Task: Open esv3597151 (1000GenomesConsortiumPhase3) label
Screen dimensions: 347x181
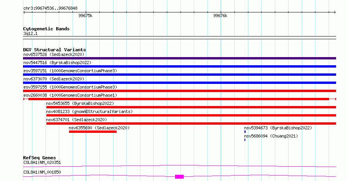Action: tap(70, 71)
